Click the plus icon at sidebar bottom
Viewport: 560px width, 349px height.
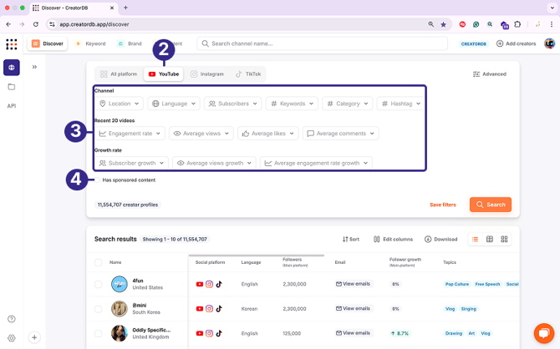pyautogui.click(x=34, y=337)
